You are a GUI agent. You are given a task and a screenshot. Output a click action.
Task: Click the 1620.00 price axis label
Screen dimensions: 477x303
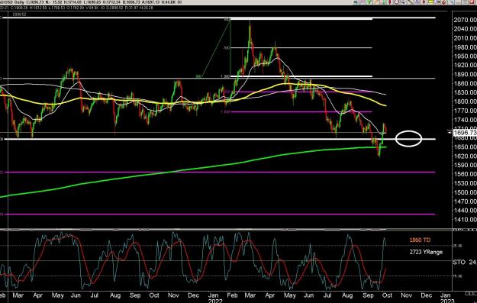(x=465, y=156)
